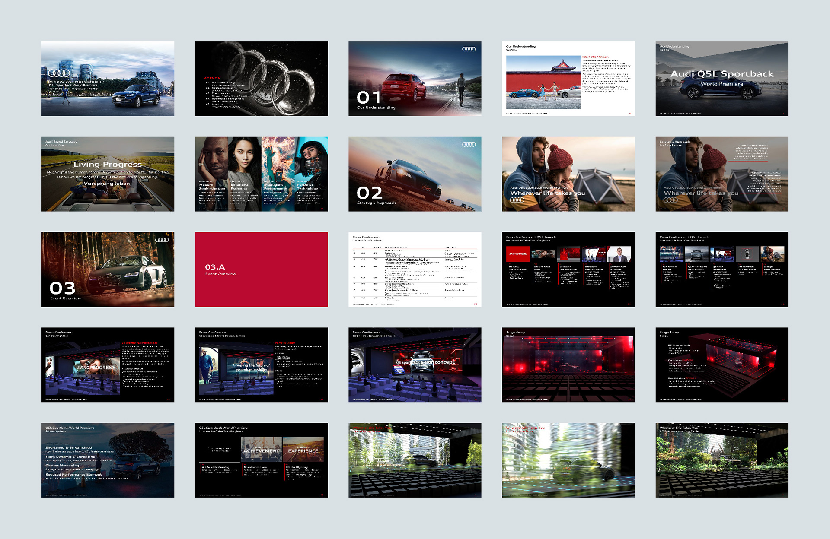The image size is (830, 539).
Task: Select the Stage Setup slide with 3D box render
Action: (721, 365)
